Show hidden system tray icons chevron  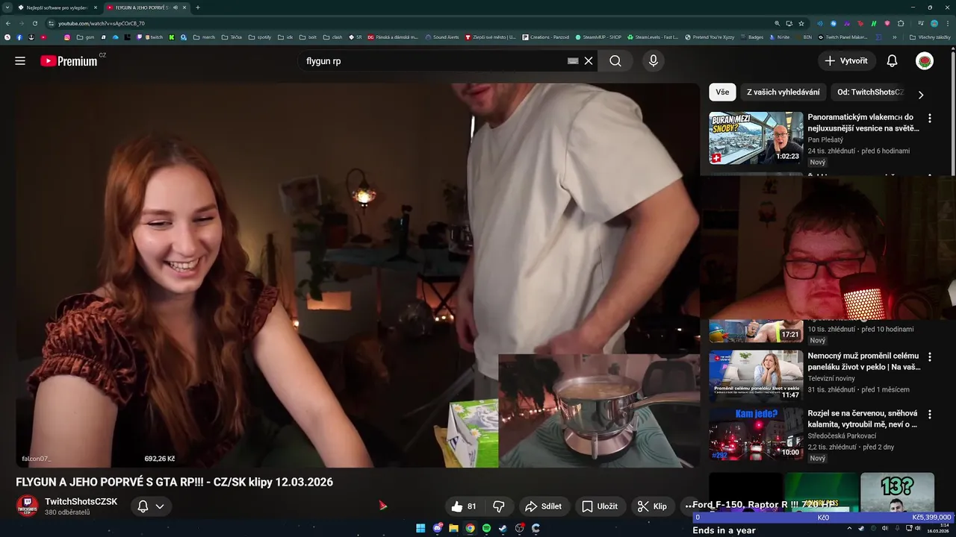pyautogui.click(x=849, y=528)
